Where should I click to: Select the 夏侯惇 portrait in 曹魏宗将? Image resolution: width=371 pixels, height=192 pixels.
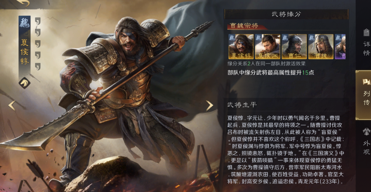tap(241, 47)
